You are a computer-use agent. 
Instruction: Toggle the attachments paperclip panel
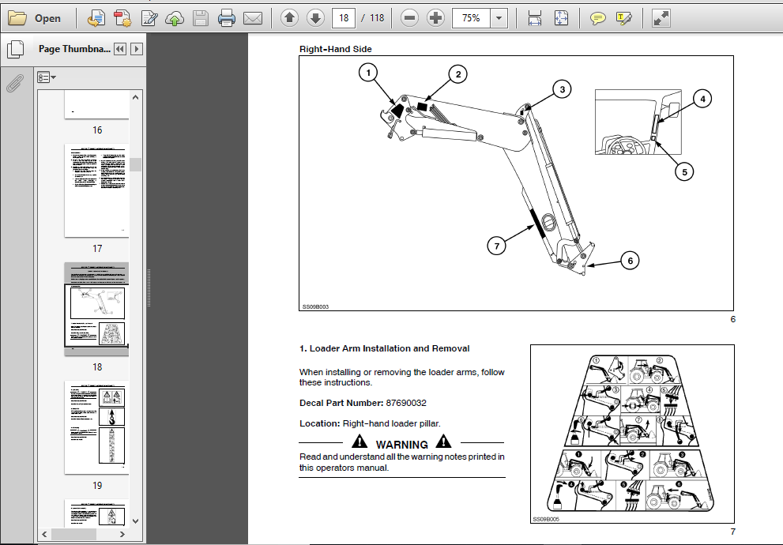[15, 84]
